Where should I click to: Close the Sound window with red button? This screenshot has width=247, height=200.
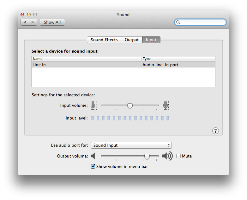pyautogui.click(x=22, y=15)
